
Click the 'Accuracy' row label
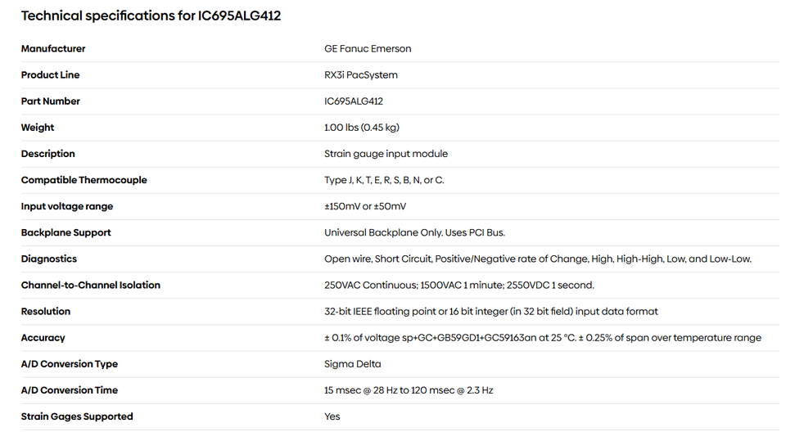[x=43, y=337]
